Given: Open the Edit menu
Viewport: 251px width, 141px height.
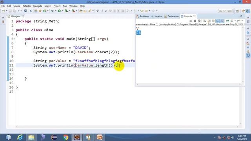Looking at the screenshot, I should point(9,6).
